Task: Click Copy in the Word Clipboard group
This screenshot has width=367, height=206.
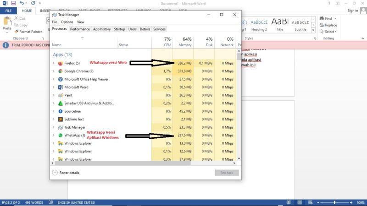Action: [21, 25]
